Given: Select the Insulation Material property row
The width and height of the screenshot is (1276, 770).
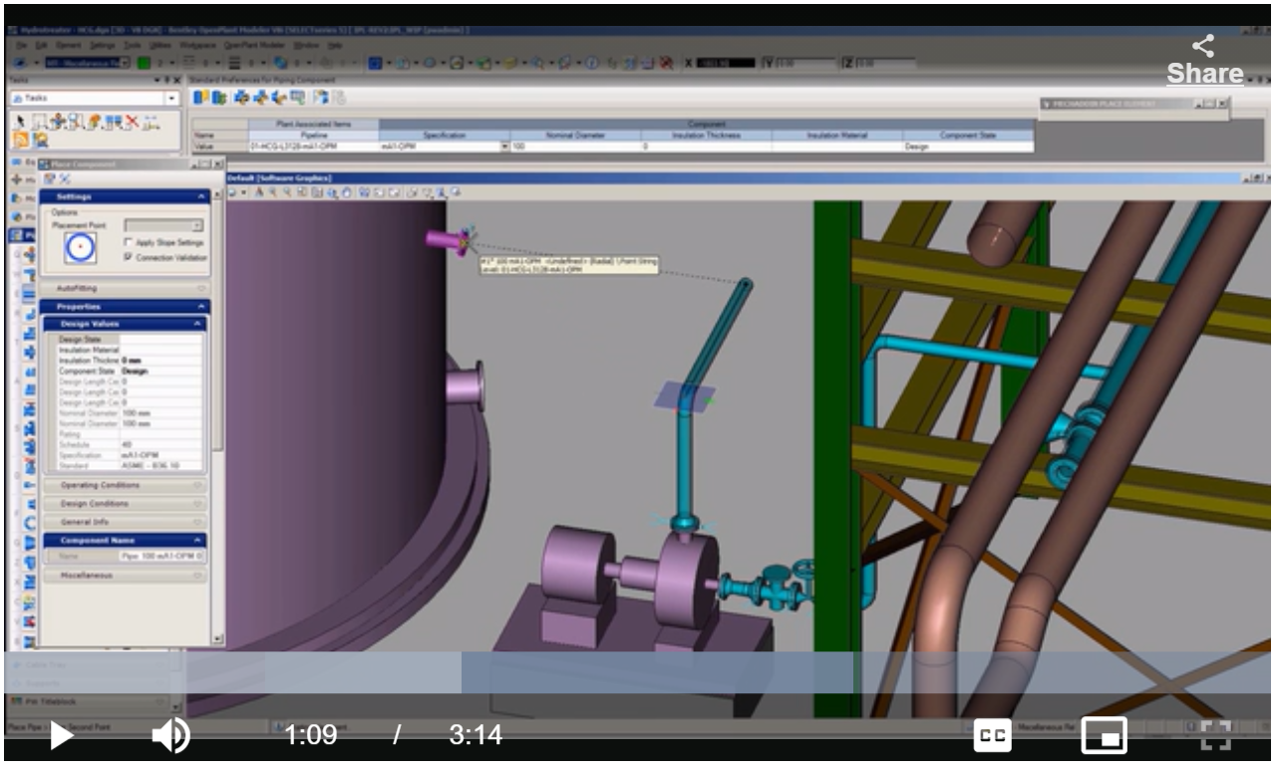Looking at the screenshot, I should pos(130,350).
